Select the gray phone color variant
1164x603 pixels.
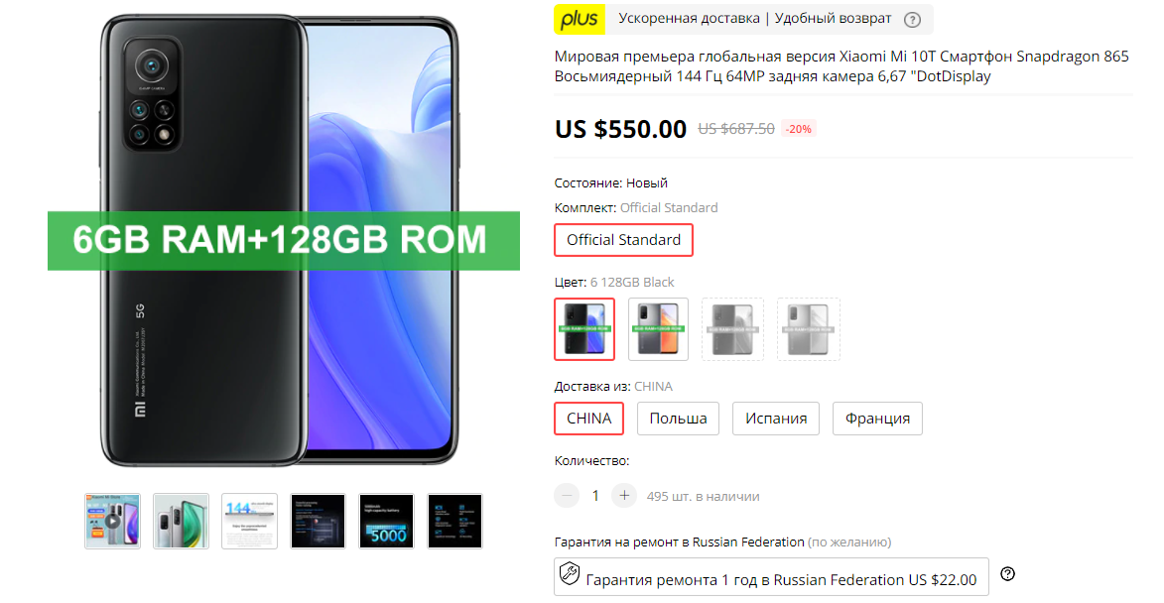659,329
